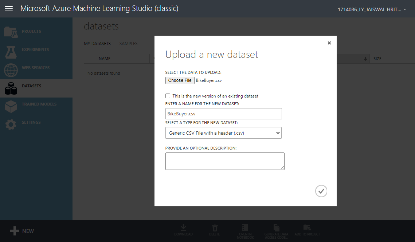Click the 'SELECT A TYPE FOR THE NEW DATASET:' label

tap(201, 123)
